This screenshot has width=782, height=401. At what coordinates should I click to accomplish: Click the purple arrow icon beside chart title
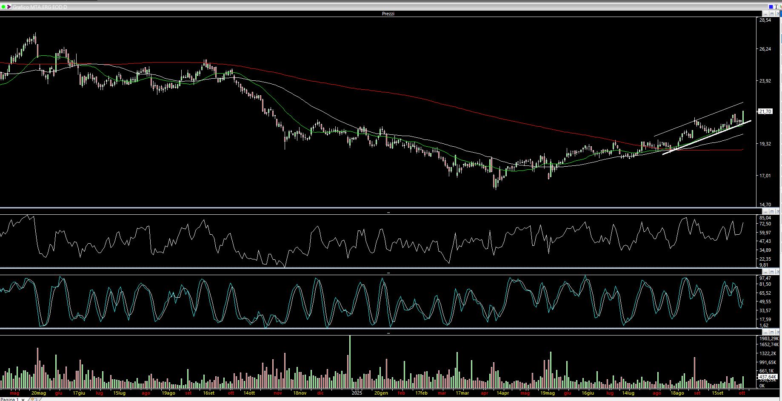(x=9, y=7)
